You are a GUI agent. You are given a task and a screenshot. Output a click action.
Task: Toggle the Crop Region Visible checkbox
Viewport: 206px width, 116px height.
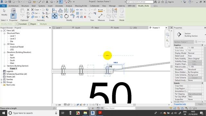click(189, 89)
